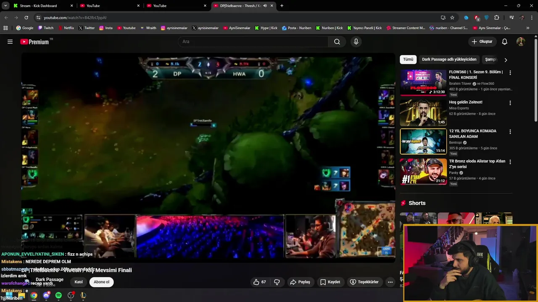Click the search magnifier button

click(337, 42)
